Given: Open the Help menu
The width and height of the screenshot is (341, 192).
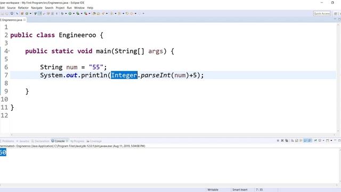Looking at the screenshot, I should coord(90,7).
